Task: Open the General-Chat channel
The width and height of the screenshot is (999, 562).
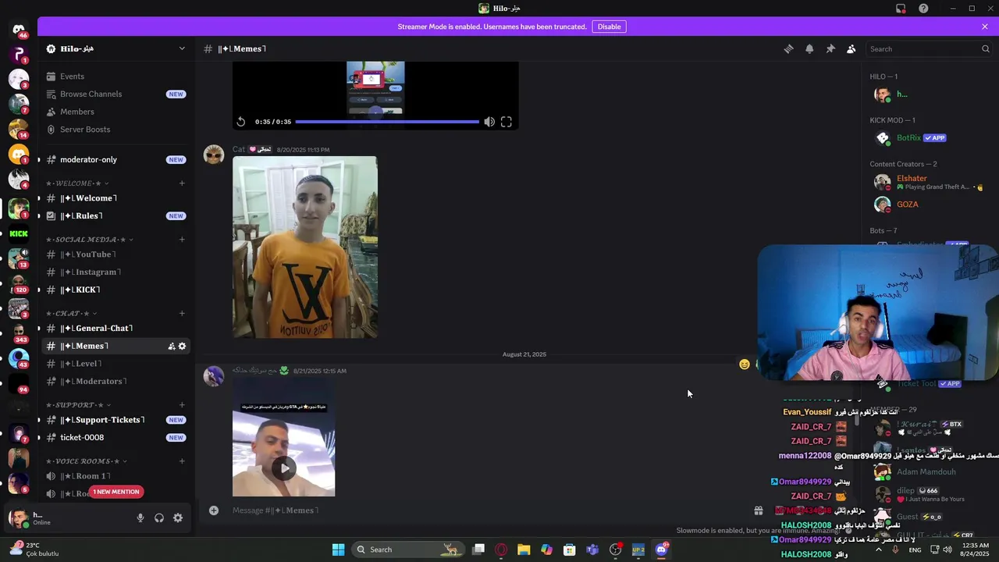Action: [x=116, y=329]
